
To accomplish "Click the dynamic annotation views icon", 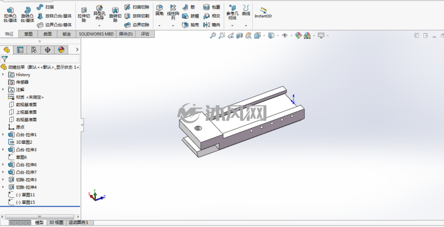I will [249, 36].
